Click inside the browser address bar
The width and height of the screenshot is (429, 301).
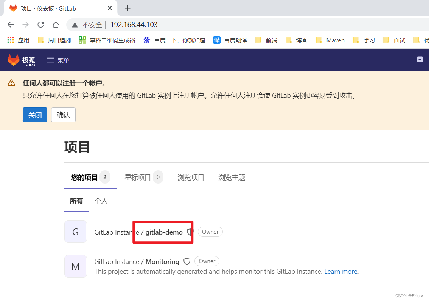tap(189, 25)
